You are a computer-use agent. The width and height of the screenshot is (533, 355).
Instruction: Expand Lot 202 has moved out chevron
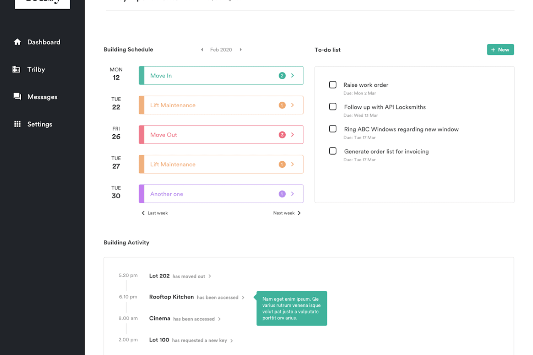[210, 276]
